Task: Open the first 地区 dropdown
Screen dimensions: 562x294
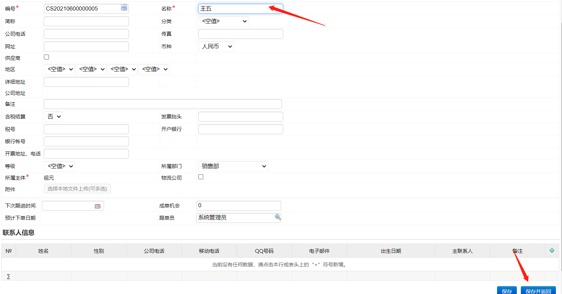Action: coord(59,69)
